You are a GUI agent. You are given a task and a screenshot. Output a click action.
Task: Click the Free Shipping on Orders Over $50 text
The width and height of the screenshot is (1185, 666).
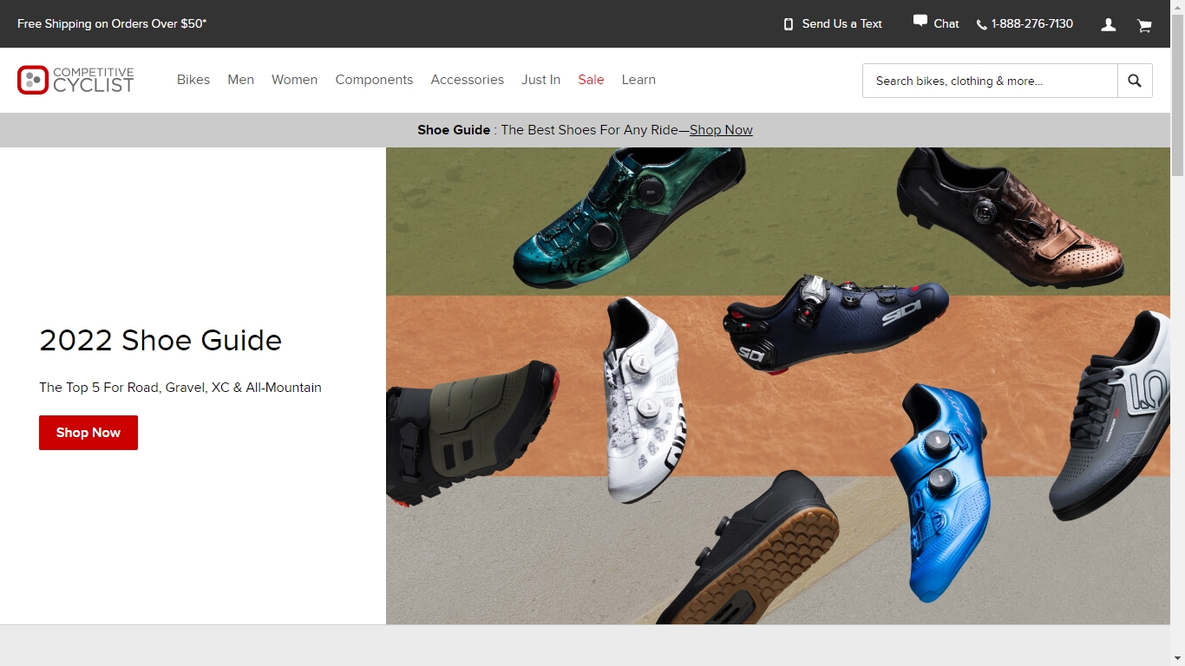coord(112,24)
